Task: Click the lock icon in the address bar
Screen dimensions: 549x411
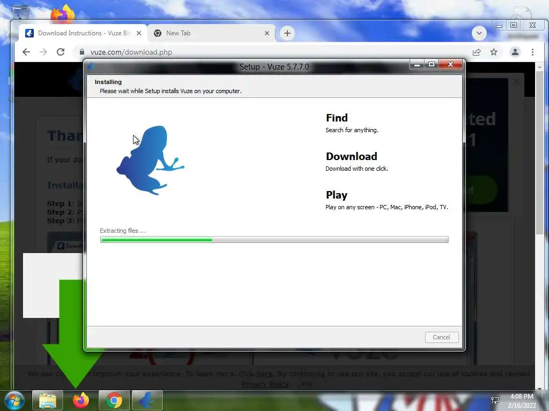Action: pyautogui.click(x=82, y=52)
